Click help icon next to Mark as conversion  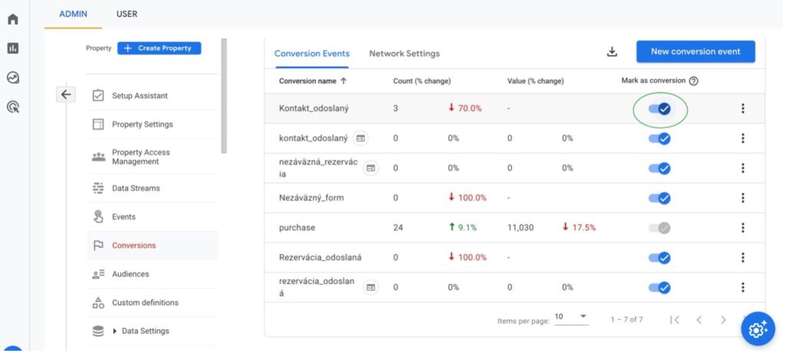point(693,81)
